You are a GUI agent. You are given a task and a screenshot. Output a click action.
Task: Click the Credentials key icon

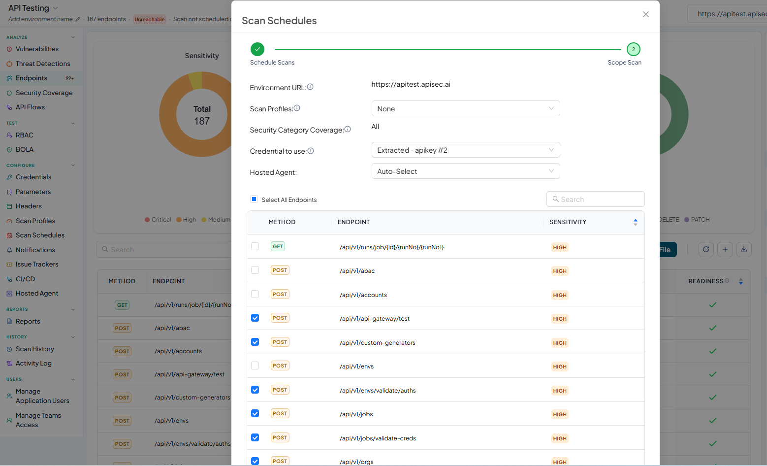pyautogui.click(x=9, y=177)
